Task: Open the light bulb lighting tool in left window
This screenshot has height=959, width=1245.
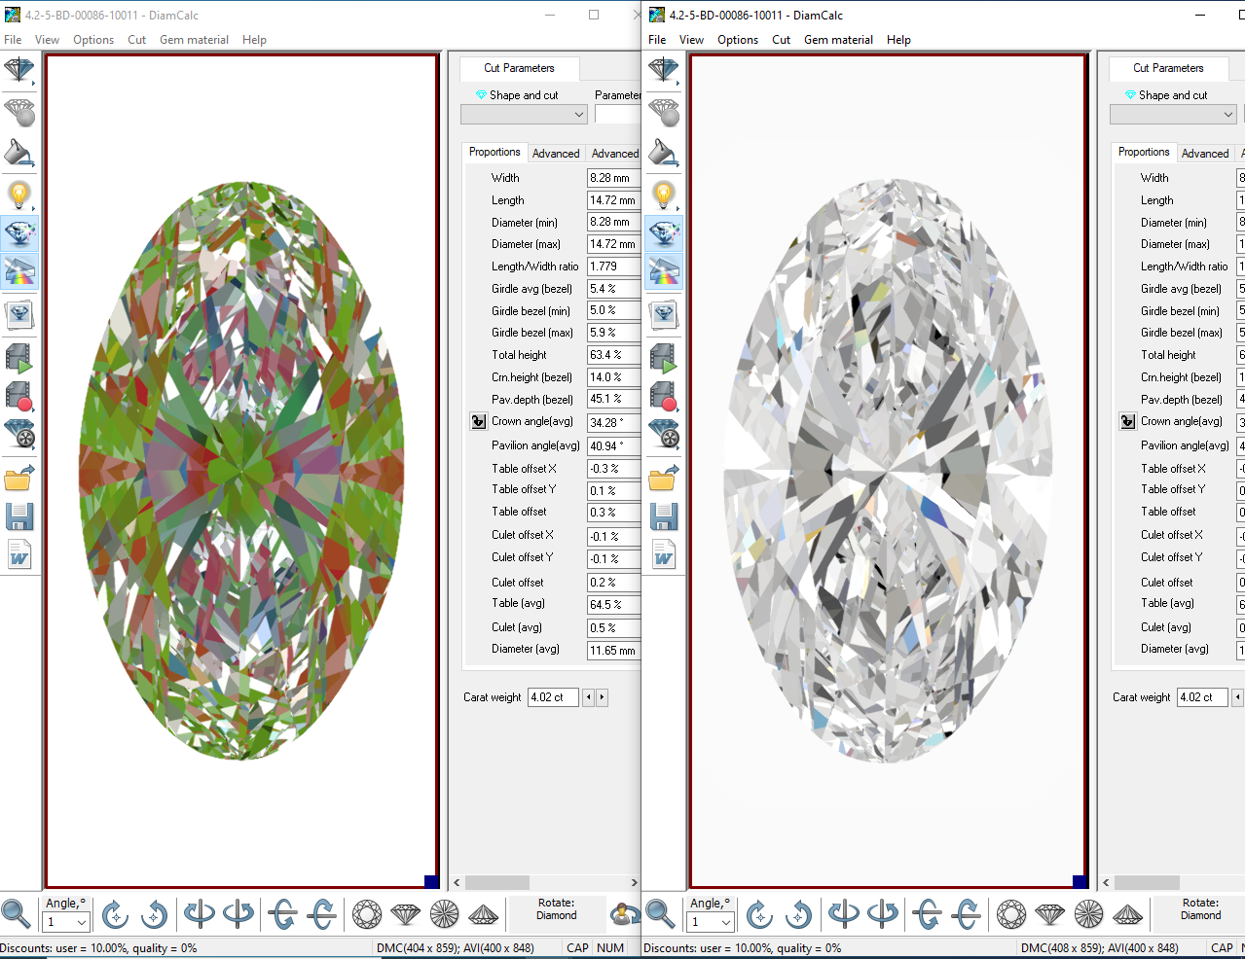Action: point(19,195)
